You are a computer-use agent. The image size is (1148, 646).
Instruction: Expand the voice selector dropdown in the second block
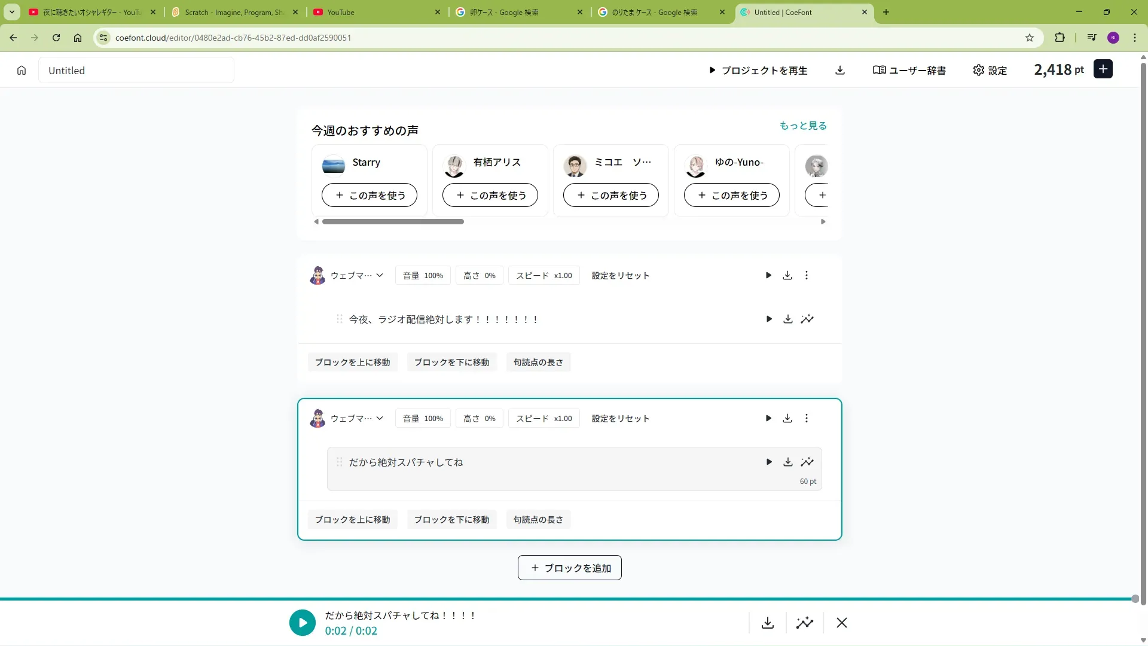pyautogui.click(x=380, y=419)
